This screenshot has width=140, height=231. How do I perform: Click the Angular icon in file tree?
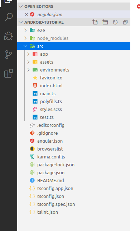tap(32, 141)
